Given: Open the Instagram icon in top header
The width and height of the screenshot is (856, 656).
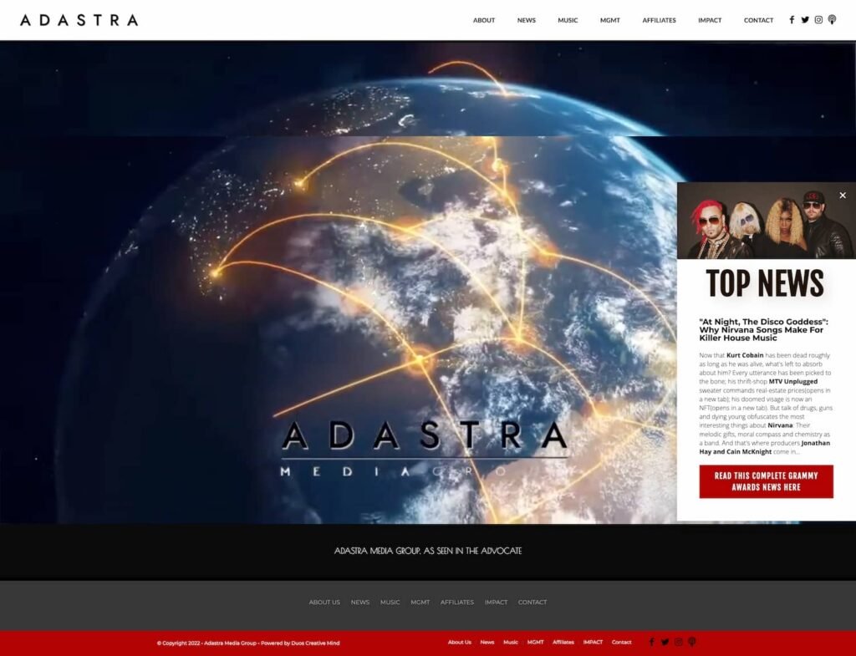Looking at the screenshot, I should 818,20.
